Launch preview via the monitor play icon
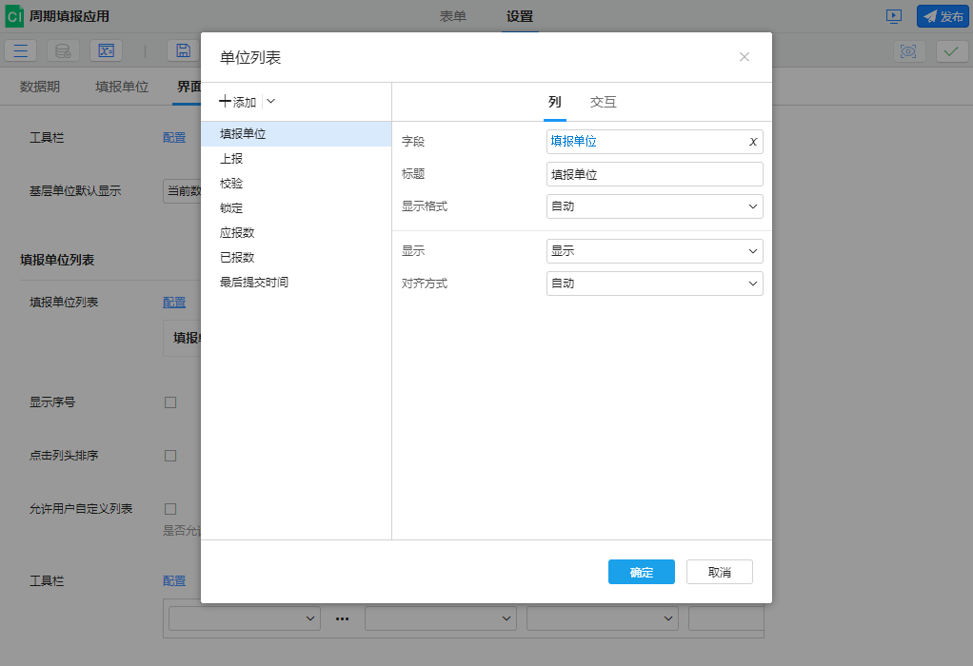The image size is (973, 666). point(894,16)
